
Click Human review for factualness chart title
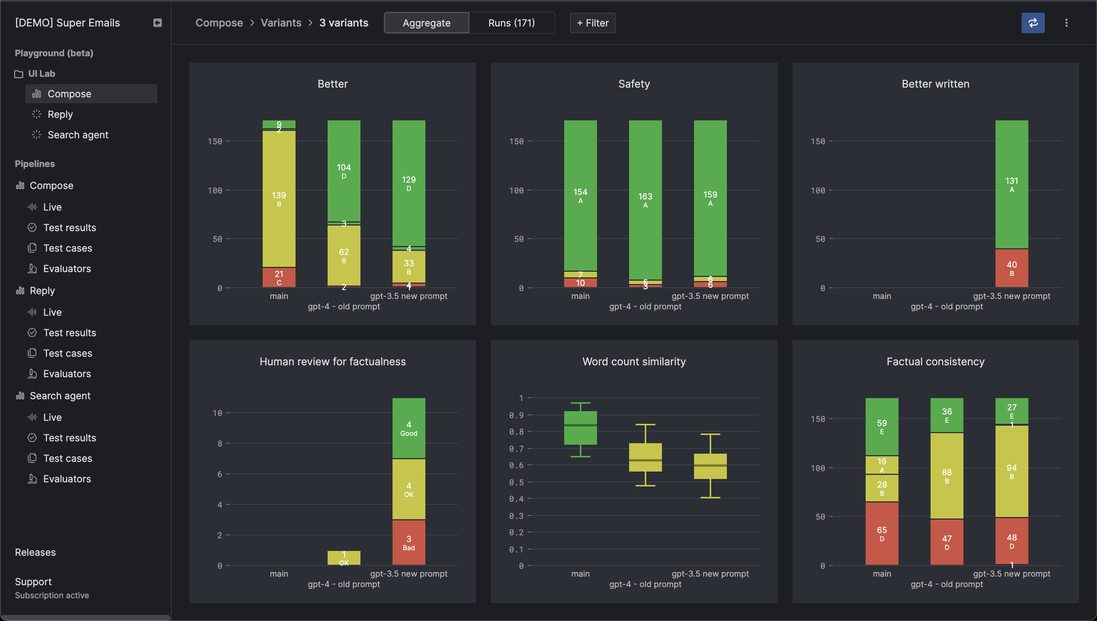tap(332, 362)
